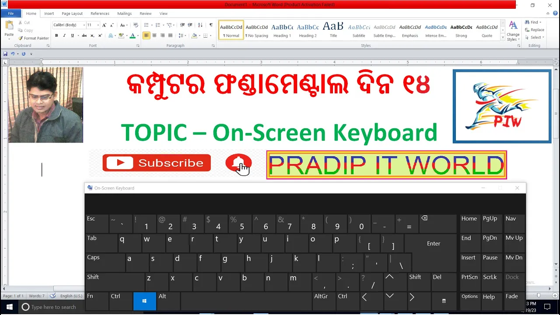Image resolution: width=560 pixels, height=315 pixels.
Task: Switch to the References tab
Action: tap(100, 14)
